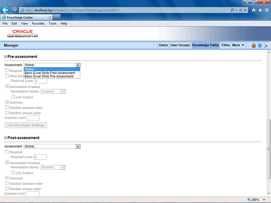This screenshot has height=203, width=271.
Task: Open the address bar search dropdown arrow
Action: 236,10
